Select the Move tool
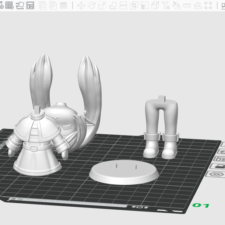Image resolution: width=225 pixels, height=225 pixels. pos(81,6)
